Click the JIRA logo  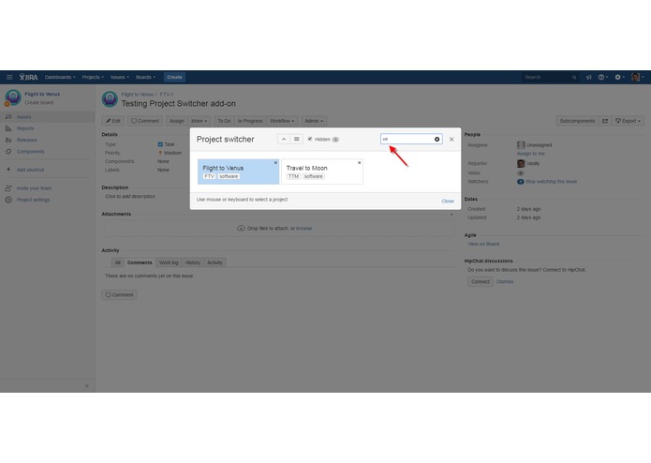click(29, 77)
